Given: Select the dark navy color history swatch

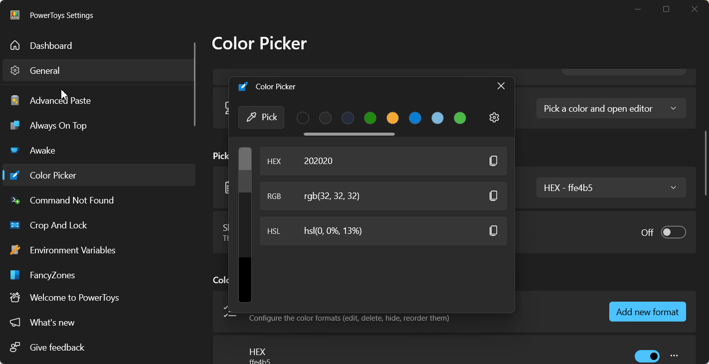Looking at the screenshot, I should pos(348,118).
